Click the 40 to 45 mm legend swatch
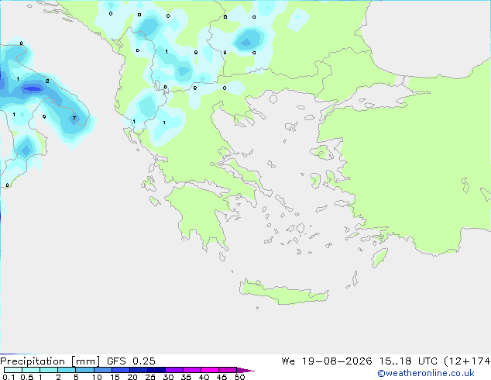This screenshot has height=380, width=491. point(210,370)
